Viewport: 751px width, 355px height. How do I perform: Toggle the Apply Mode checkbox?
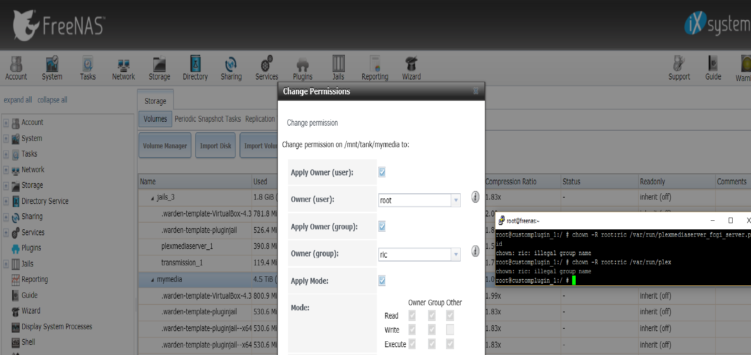pos(382,281)
